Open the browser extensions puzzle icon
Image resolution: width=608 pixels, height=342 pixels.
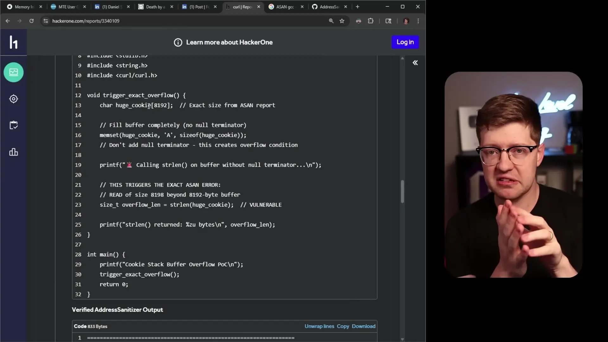point(370,21)
